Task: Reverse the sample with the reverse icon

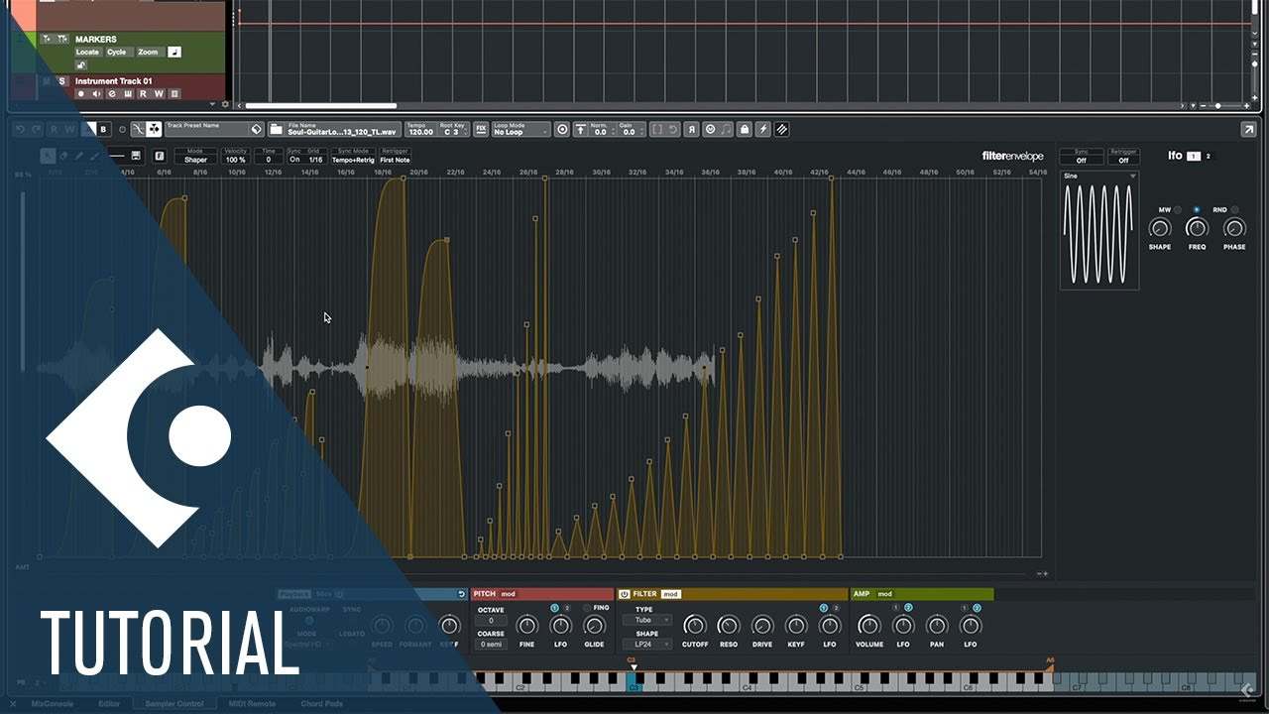Action: [691, 130]
